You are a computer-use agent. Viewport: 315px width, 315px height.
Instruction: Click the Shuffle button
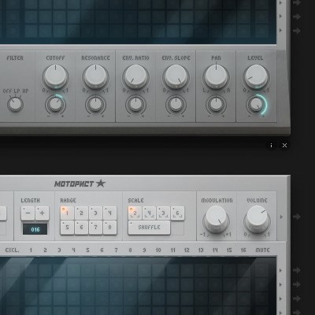tap(149, 228)
